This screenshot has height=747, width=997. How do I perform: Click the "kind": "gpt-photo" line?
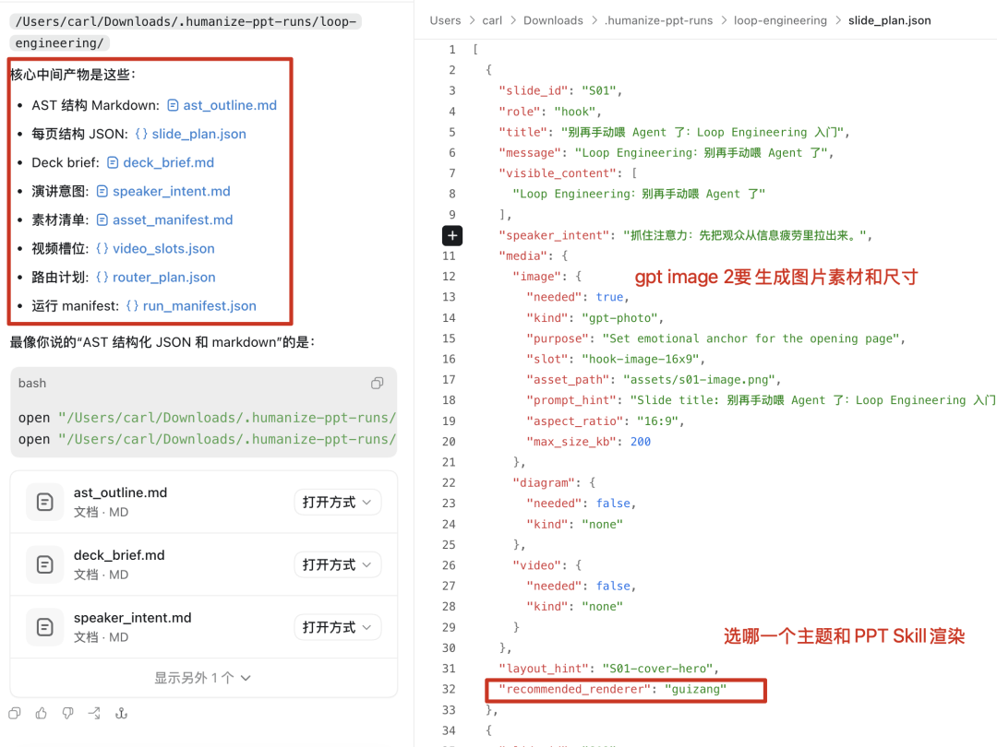click(595, 318)
